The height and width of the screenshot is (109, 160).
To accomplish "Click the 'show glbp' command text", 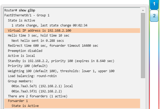I will (27, 10).
